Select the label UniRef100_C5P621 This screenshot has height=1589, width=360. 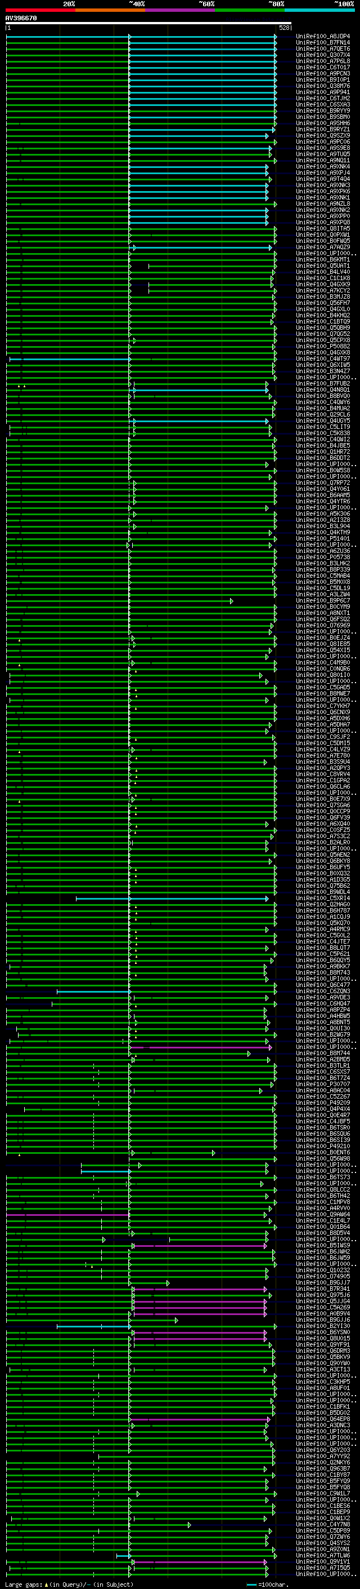pos(323,954)
